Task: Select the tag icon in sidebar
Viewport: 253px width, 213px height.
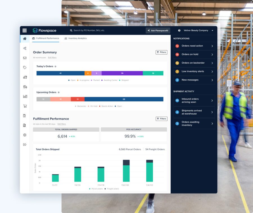Action: tap(25, 68)
